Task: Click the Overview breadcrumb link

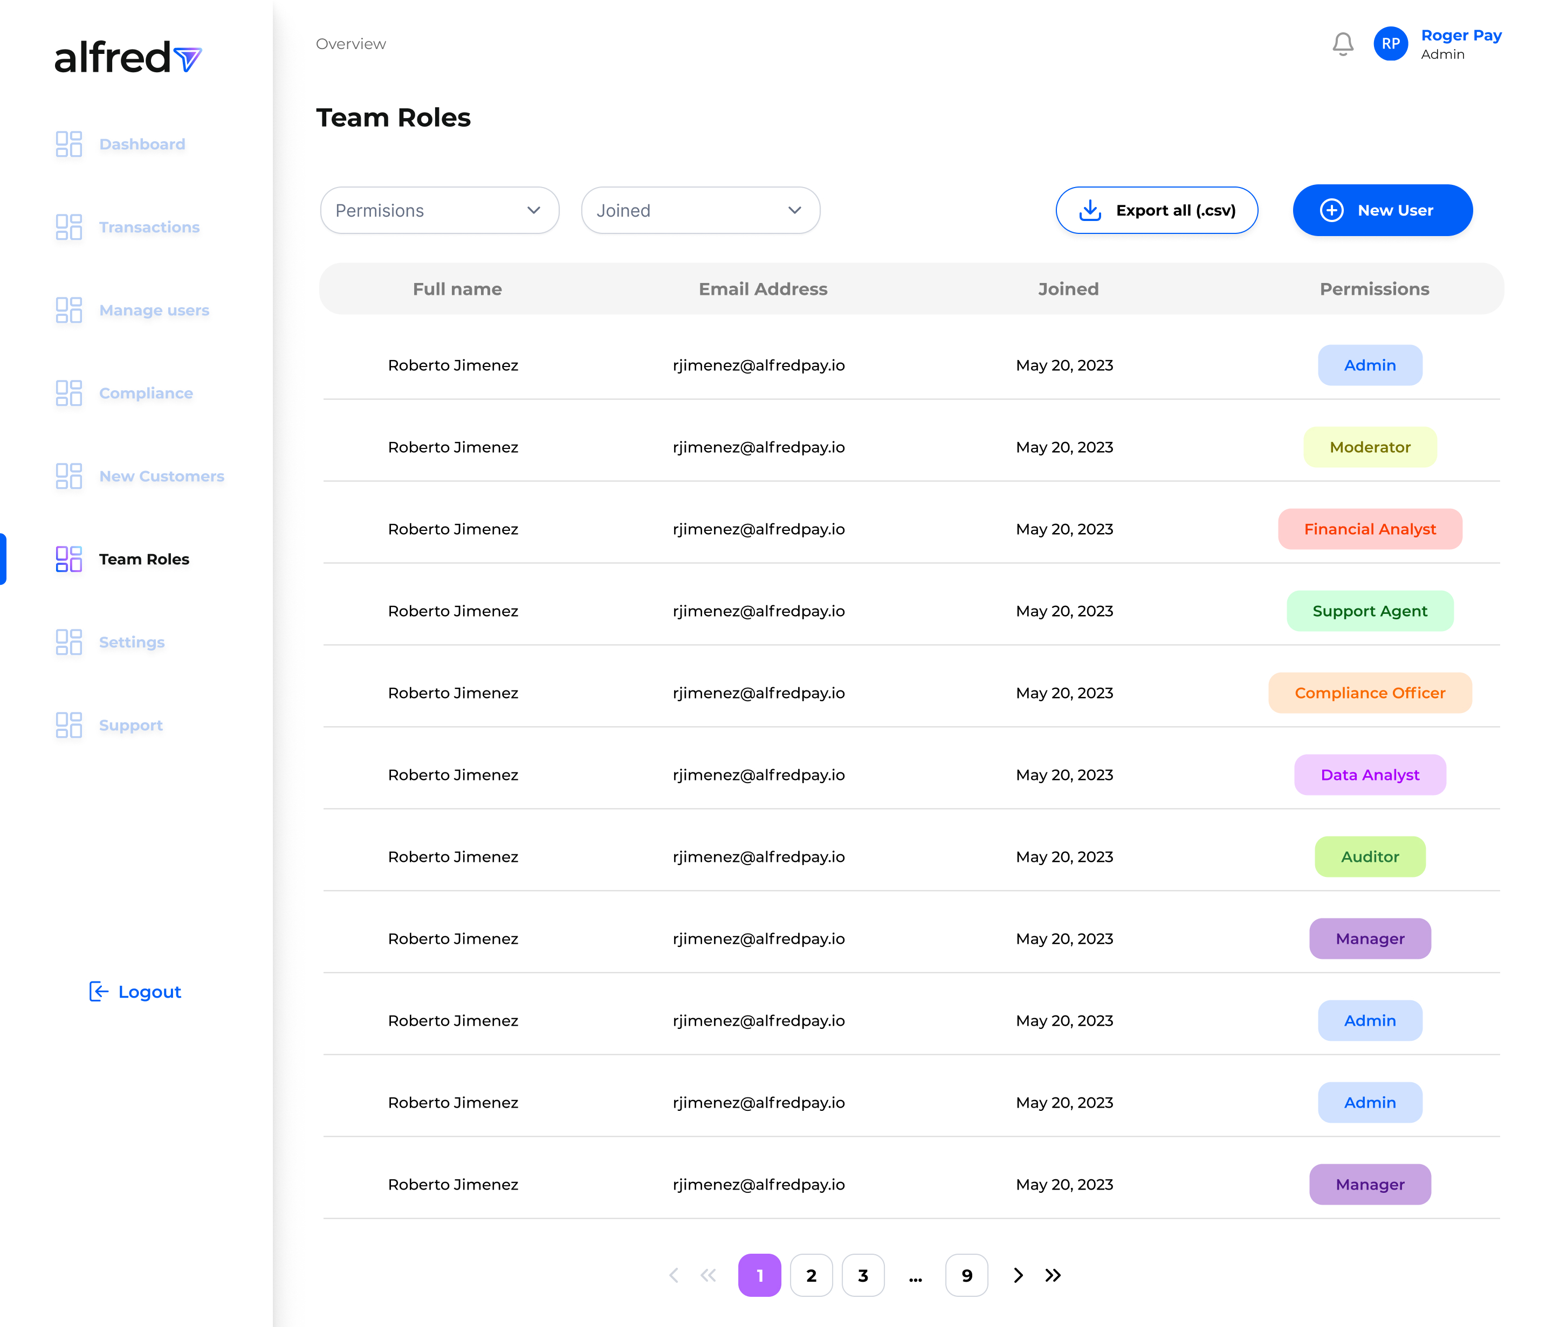Action: 351,44
